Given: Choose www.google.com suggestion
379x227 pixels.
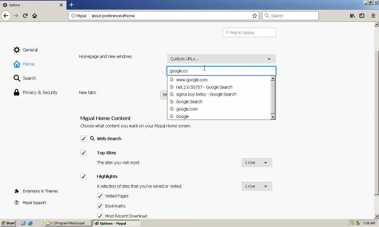Looking at the screenshot, I should [219, 80].
